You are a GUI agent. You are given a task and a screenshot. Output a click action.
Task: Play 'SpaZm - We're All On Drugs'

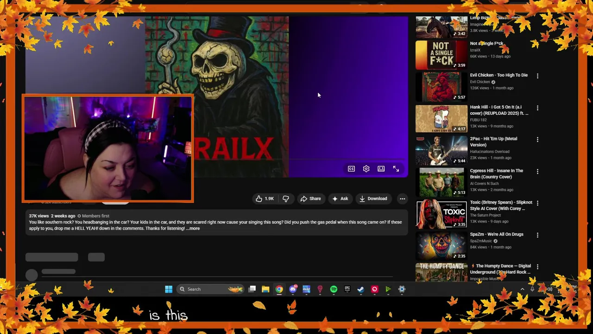(497, 234)
